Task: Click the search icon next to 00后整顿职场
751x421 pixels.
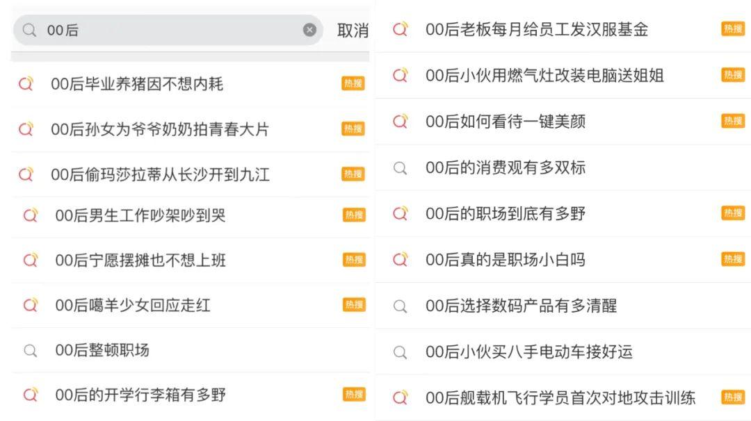Action: click(30, 351)
